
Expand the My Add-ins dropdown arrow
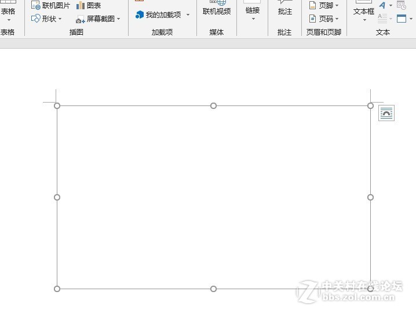tap(188, 15)
